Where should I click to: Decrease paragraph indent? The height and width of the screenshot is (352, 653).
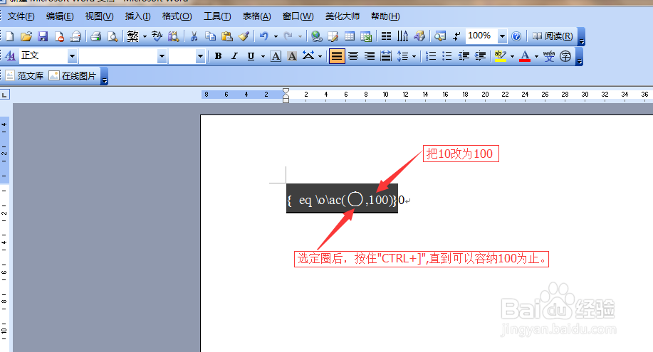coord(464,56)
